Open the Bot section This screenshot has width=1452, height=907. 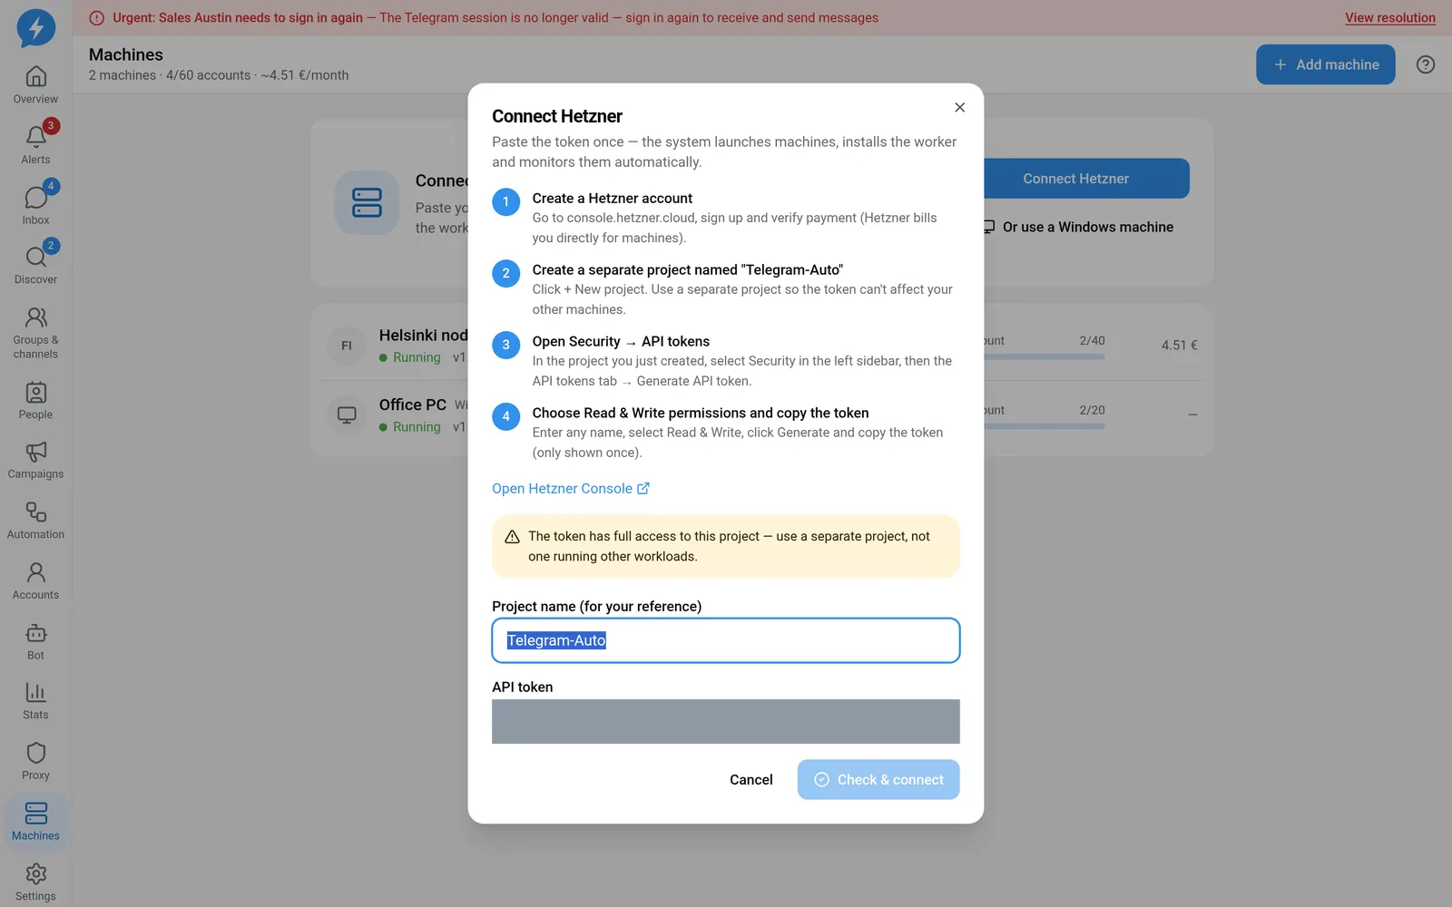pos(35,642)
